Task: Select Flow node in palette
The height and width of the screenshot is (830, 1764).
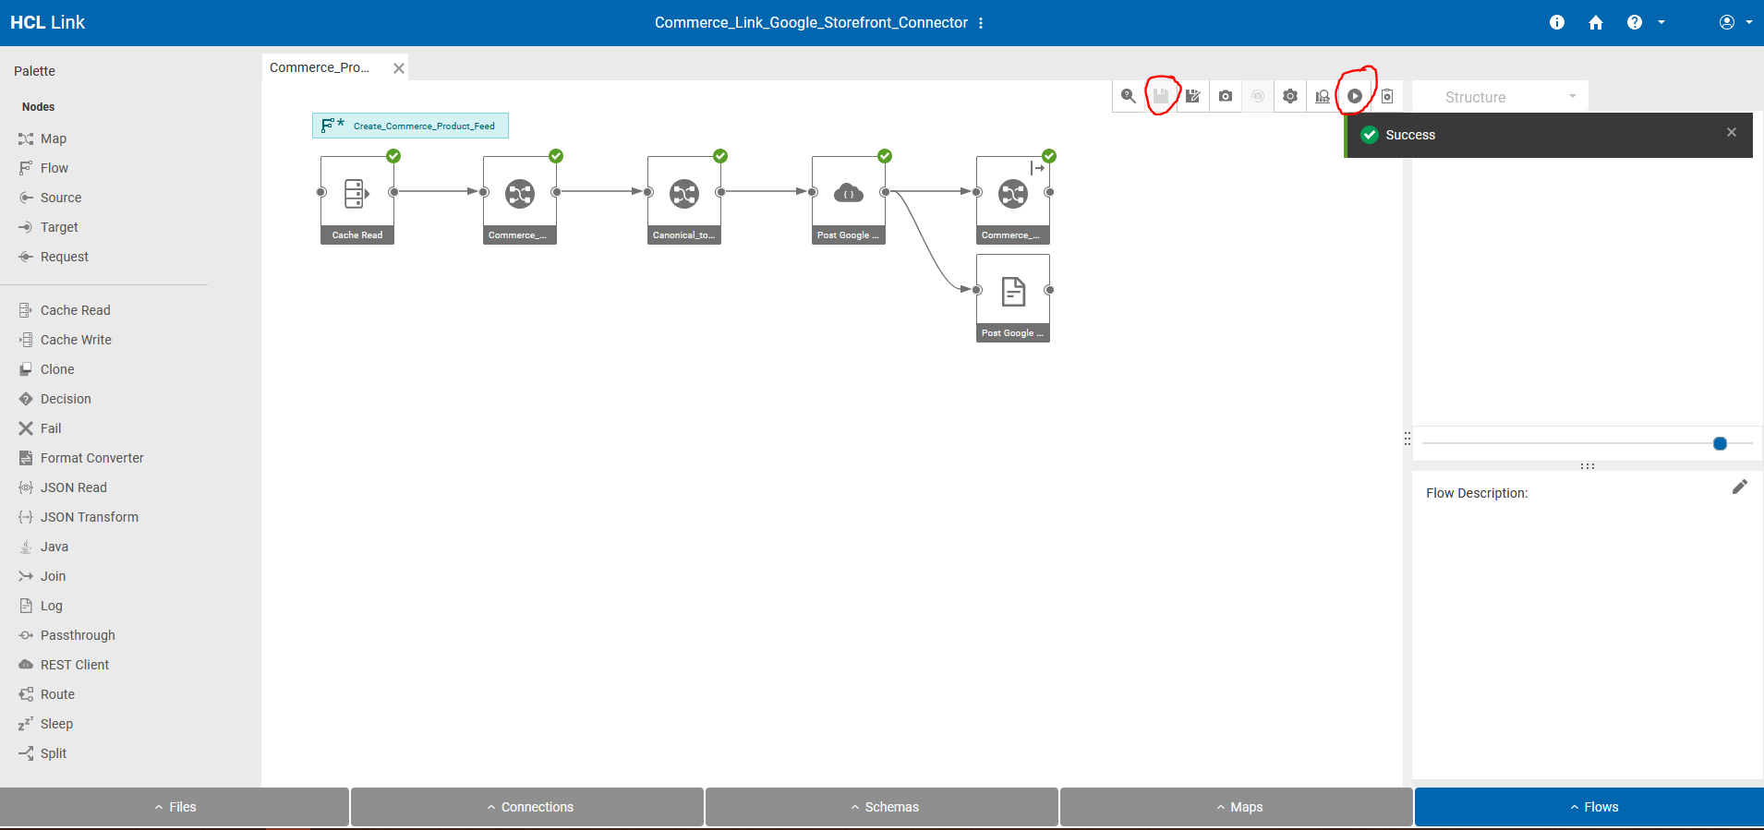Action: tap(42, 168)
